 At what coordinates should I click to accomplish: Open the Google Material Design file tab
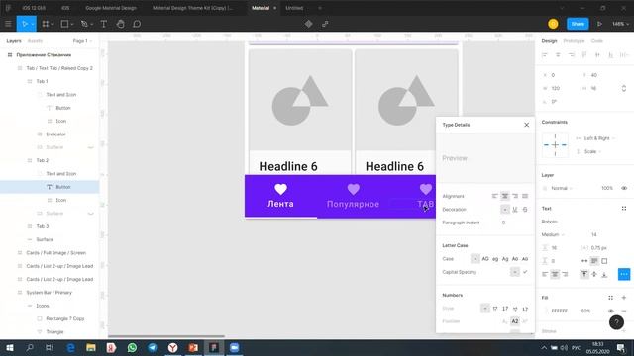[x=111, y=8]
